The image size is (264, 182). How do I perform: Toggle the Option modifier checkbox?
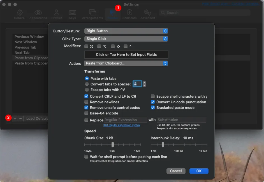tap(99, 46)
